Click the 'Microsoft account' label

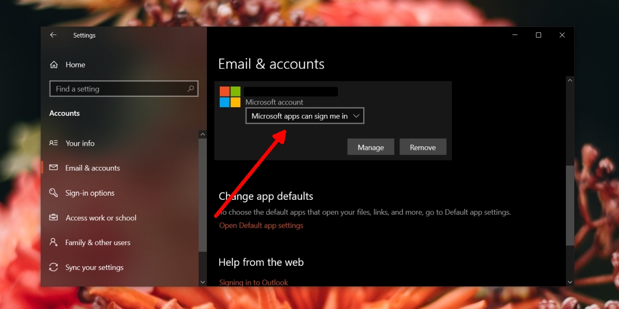(x=274, y=102)
